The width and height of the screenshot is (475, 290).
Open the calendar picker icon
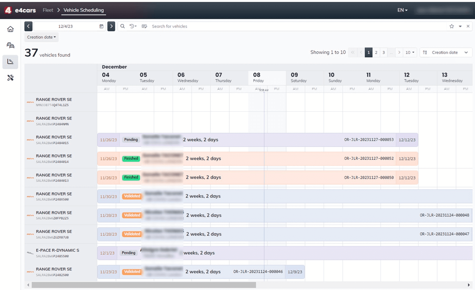(101, 26)
